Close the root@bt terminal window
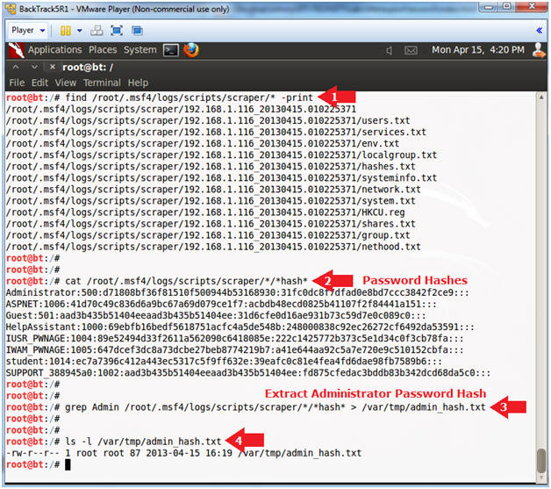 (53, 67)
